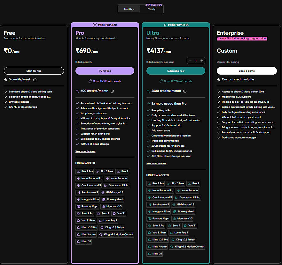Image resolution: width=282 pixels, height=265 pixels.
Task: Click Luma Ray 2 chip in Pro plan
Action: pos(108,220)
